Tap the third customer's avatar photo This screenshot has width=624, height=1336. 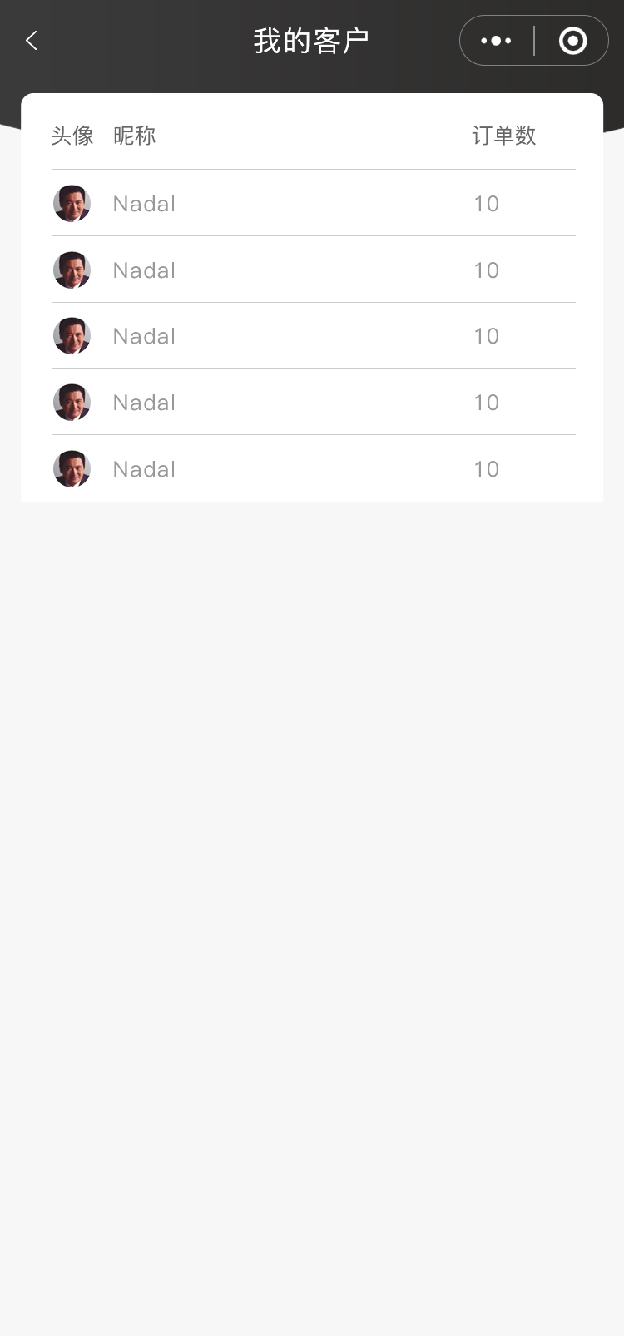[72, 336]
